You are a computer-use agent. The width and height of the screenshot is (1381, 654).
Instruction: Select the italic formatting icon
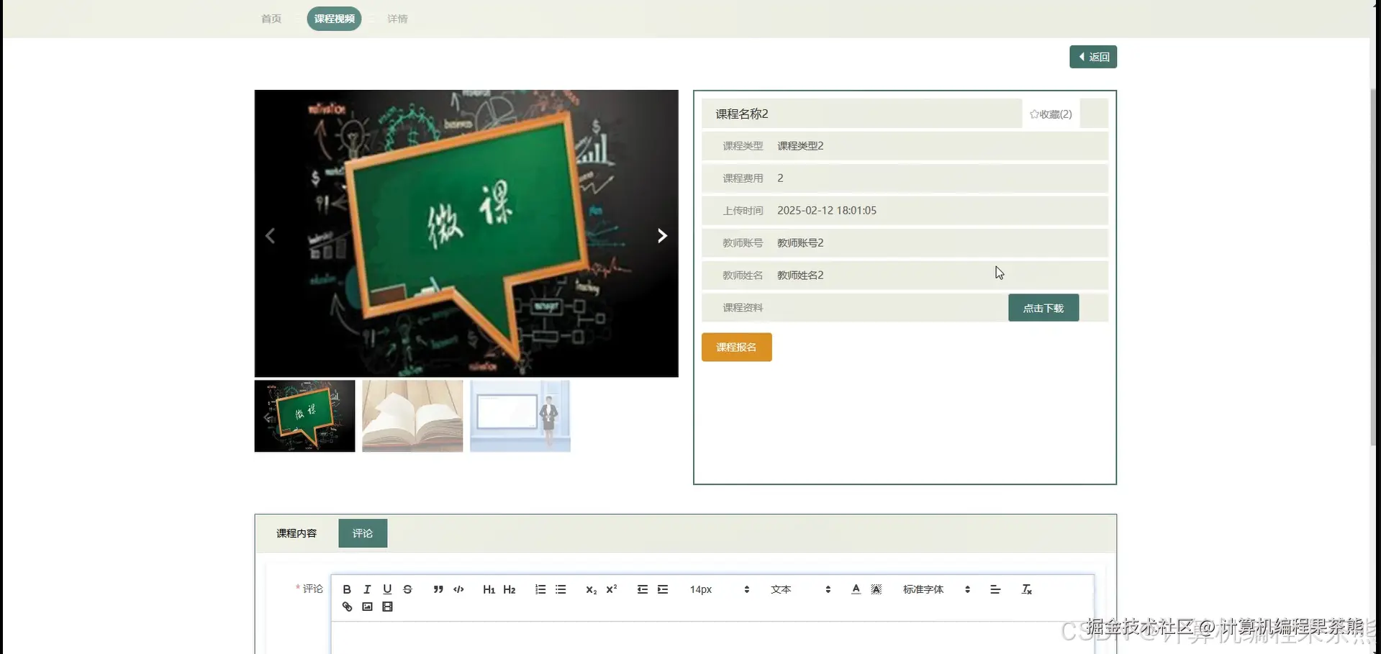tap(366, 589)
